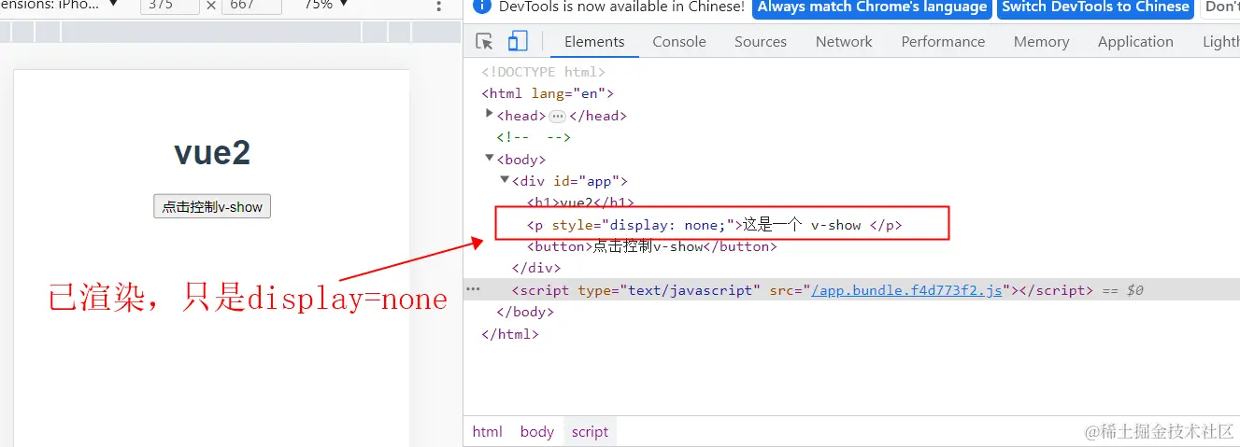Click Switch DevTools to Chinese button
Image resolution: width=1240 pixels, height=447 pixels.
click(x=1096, y=7)
